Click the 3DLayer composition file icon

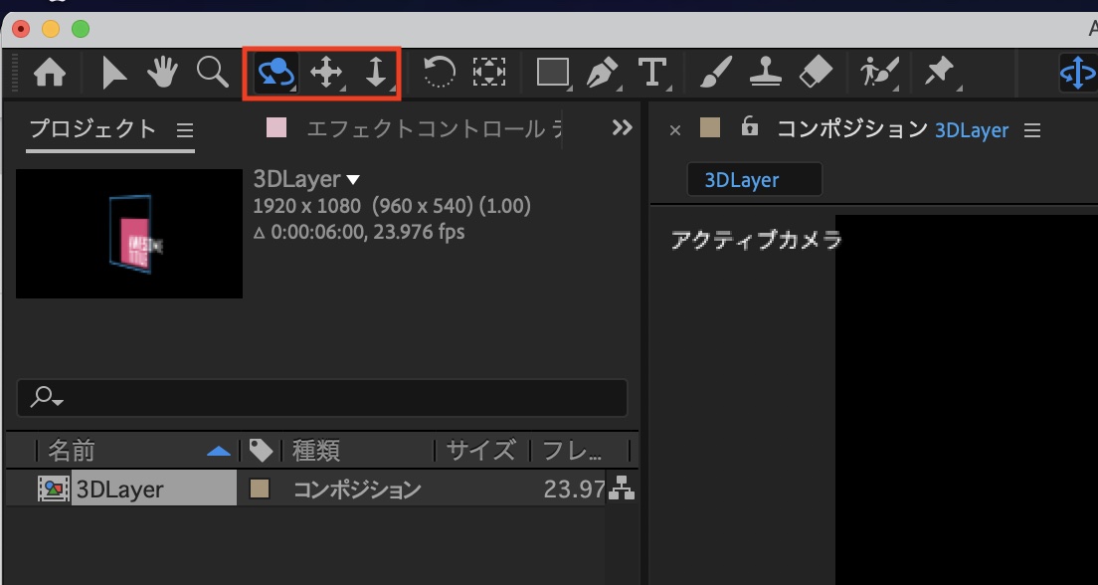pos(54,489)
